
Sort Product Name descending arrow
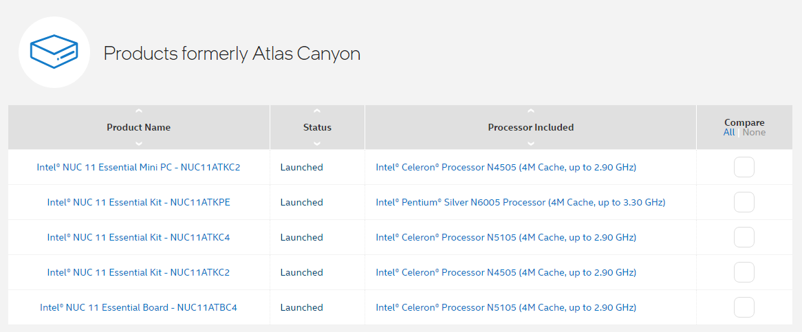(x=139, y=144)
